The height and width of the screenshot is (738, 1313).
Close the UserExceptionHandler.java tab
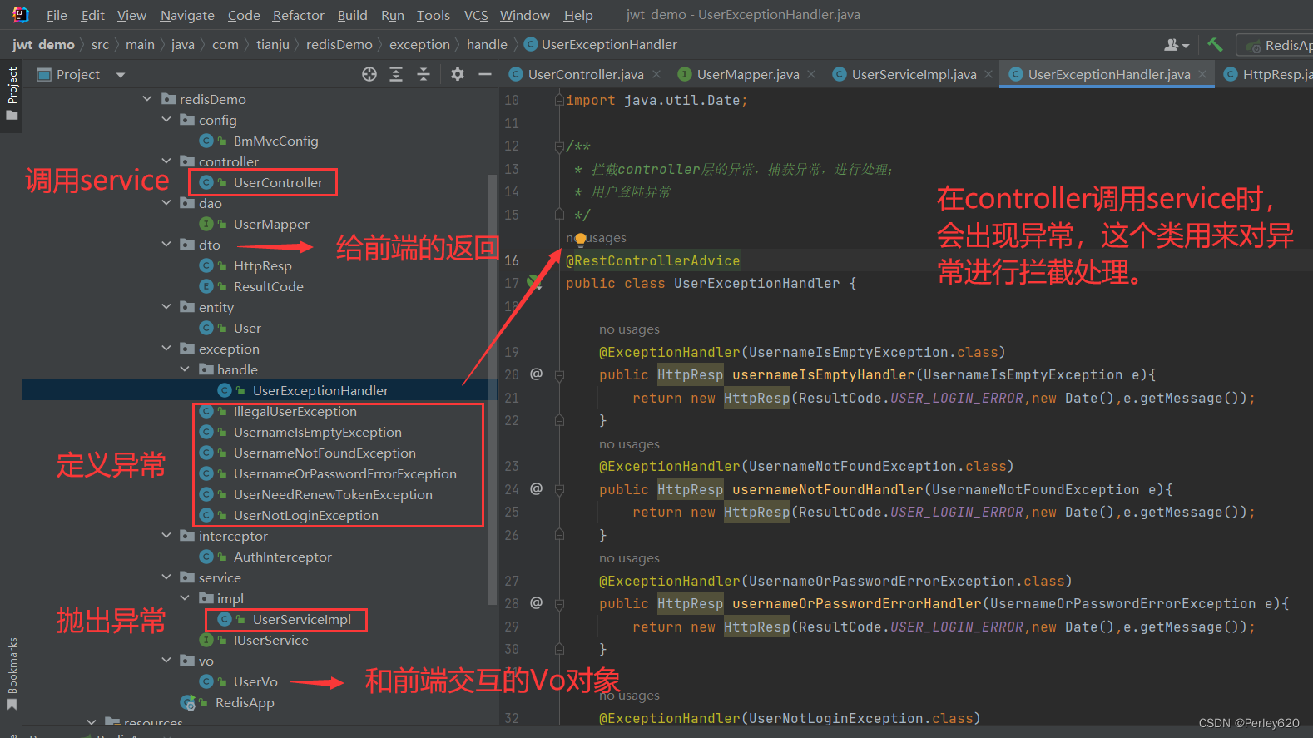click(x=1202, y=74)
